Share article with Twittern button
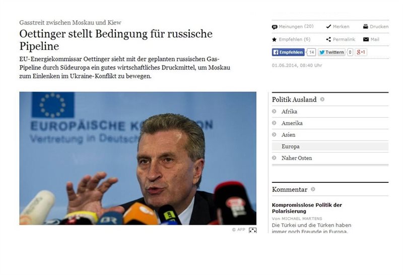The image size is (403, 275). (x=331, y=52)
